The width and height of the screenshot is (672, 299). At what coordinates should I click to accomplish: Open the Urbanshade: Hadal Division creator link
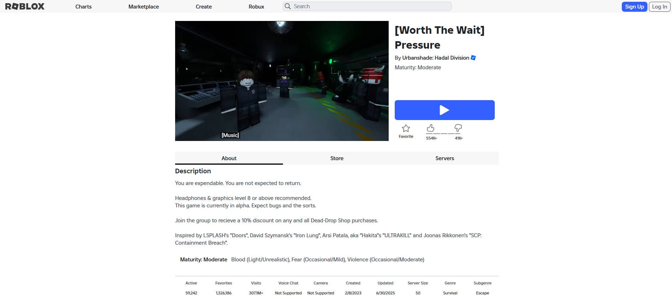pos(436,58)
